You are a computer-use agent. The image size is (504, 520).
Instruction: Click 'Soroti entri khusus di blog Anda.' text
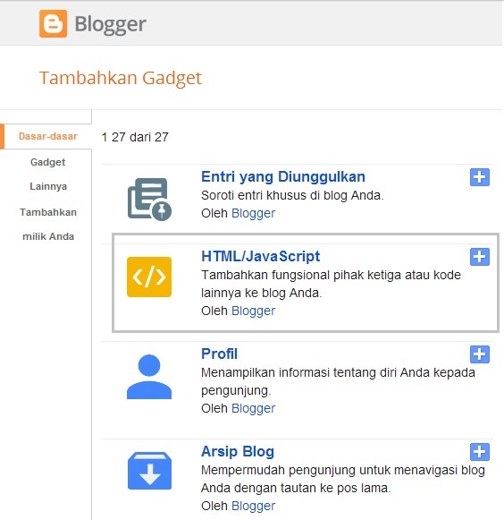[x=292, y=195]
